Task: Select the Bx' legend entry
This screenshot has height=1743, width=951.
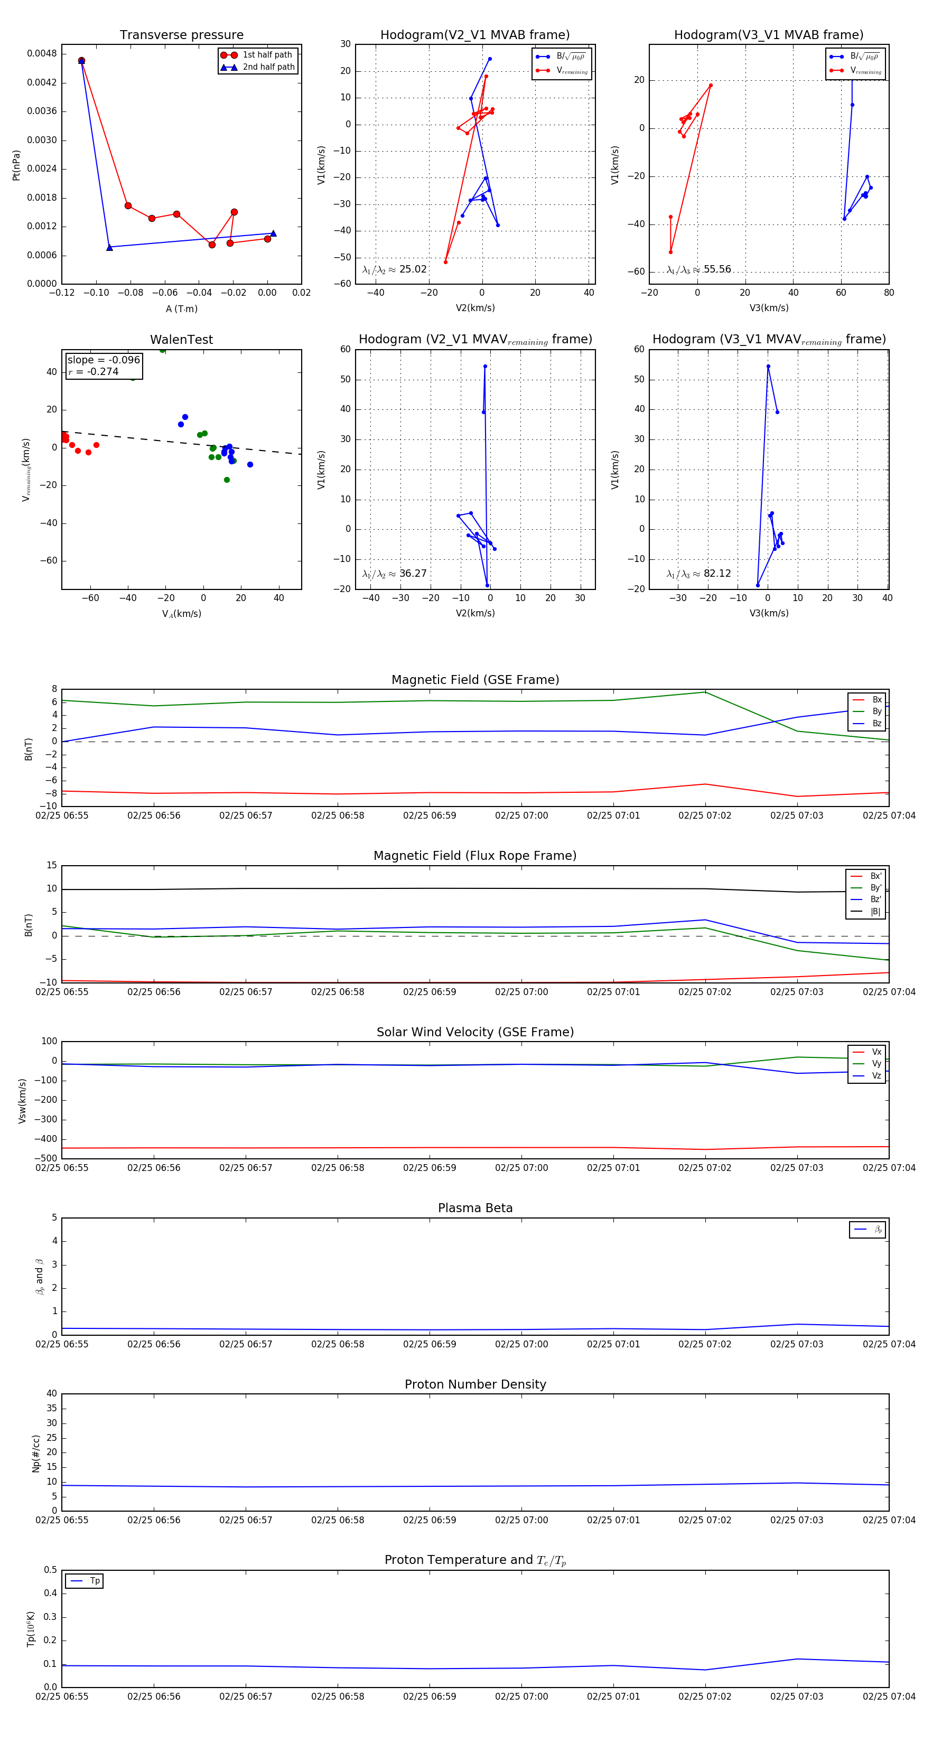Action: tap(866, 876)
